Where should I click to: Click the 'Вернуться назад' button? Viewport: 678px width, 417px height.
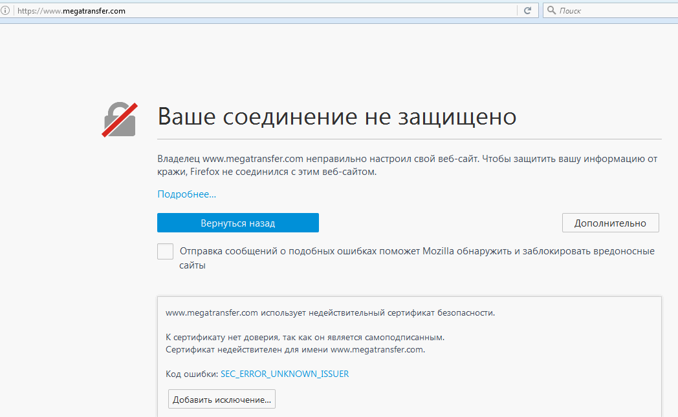point(238,223)
